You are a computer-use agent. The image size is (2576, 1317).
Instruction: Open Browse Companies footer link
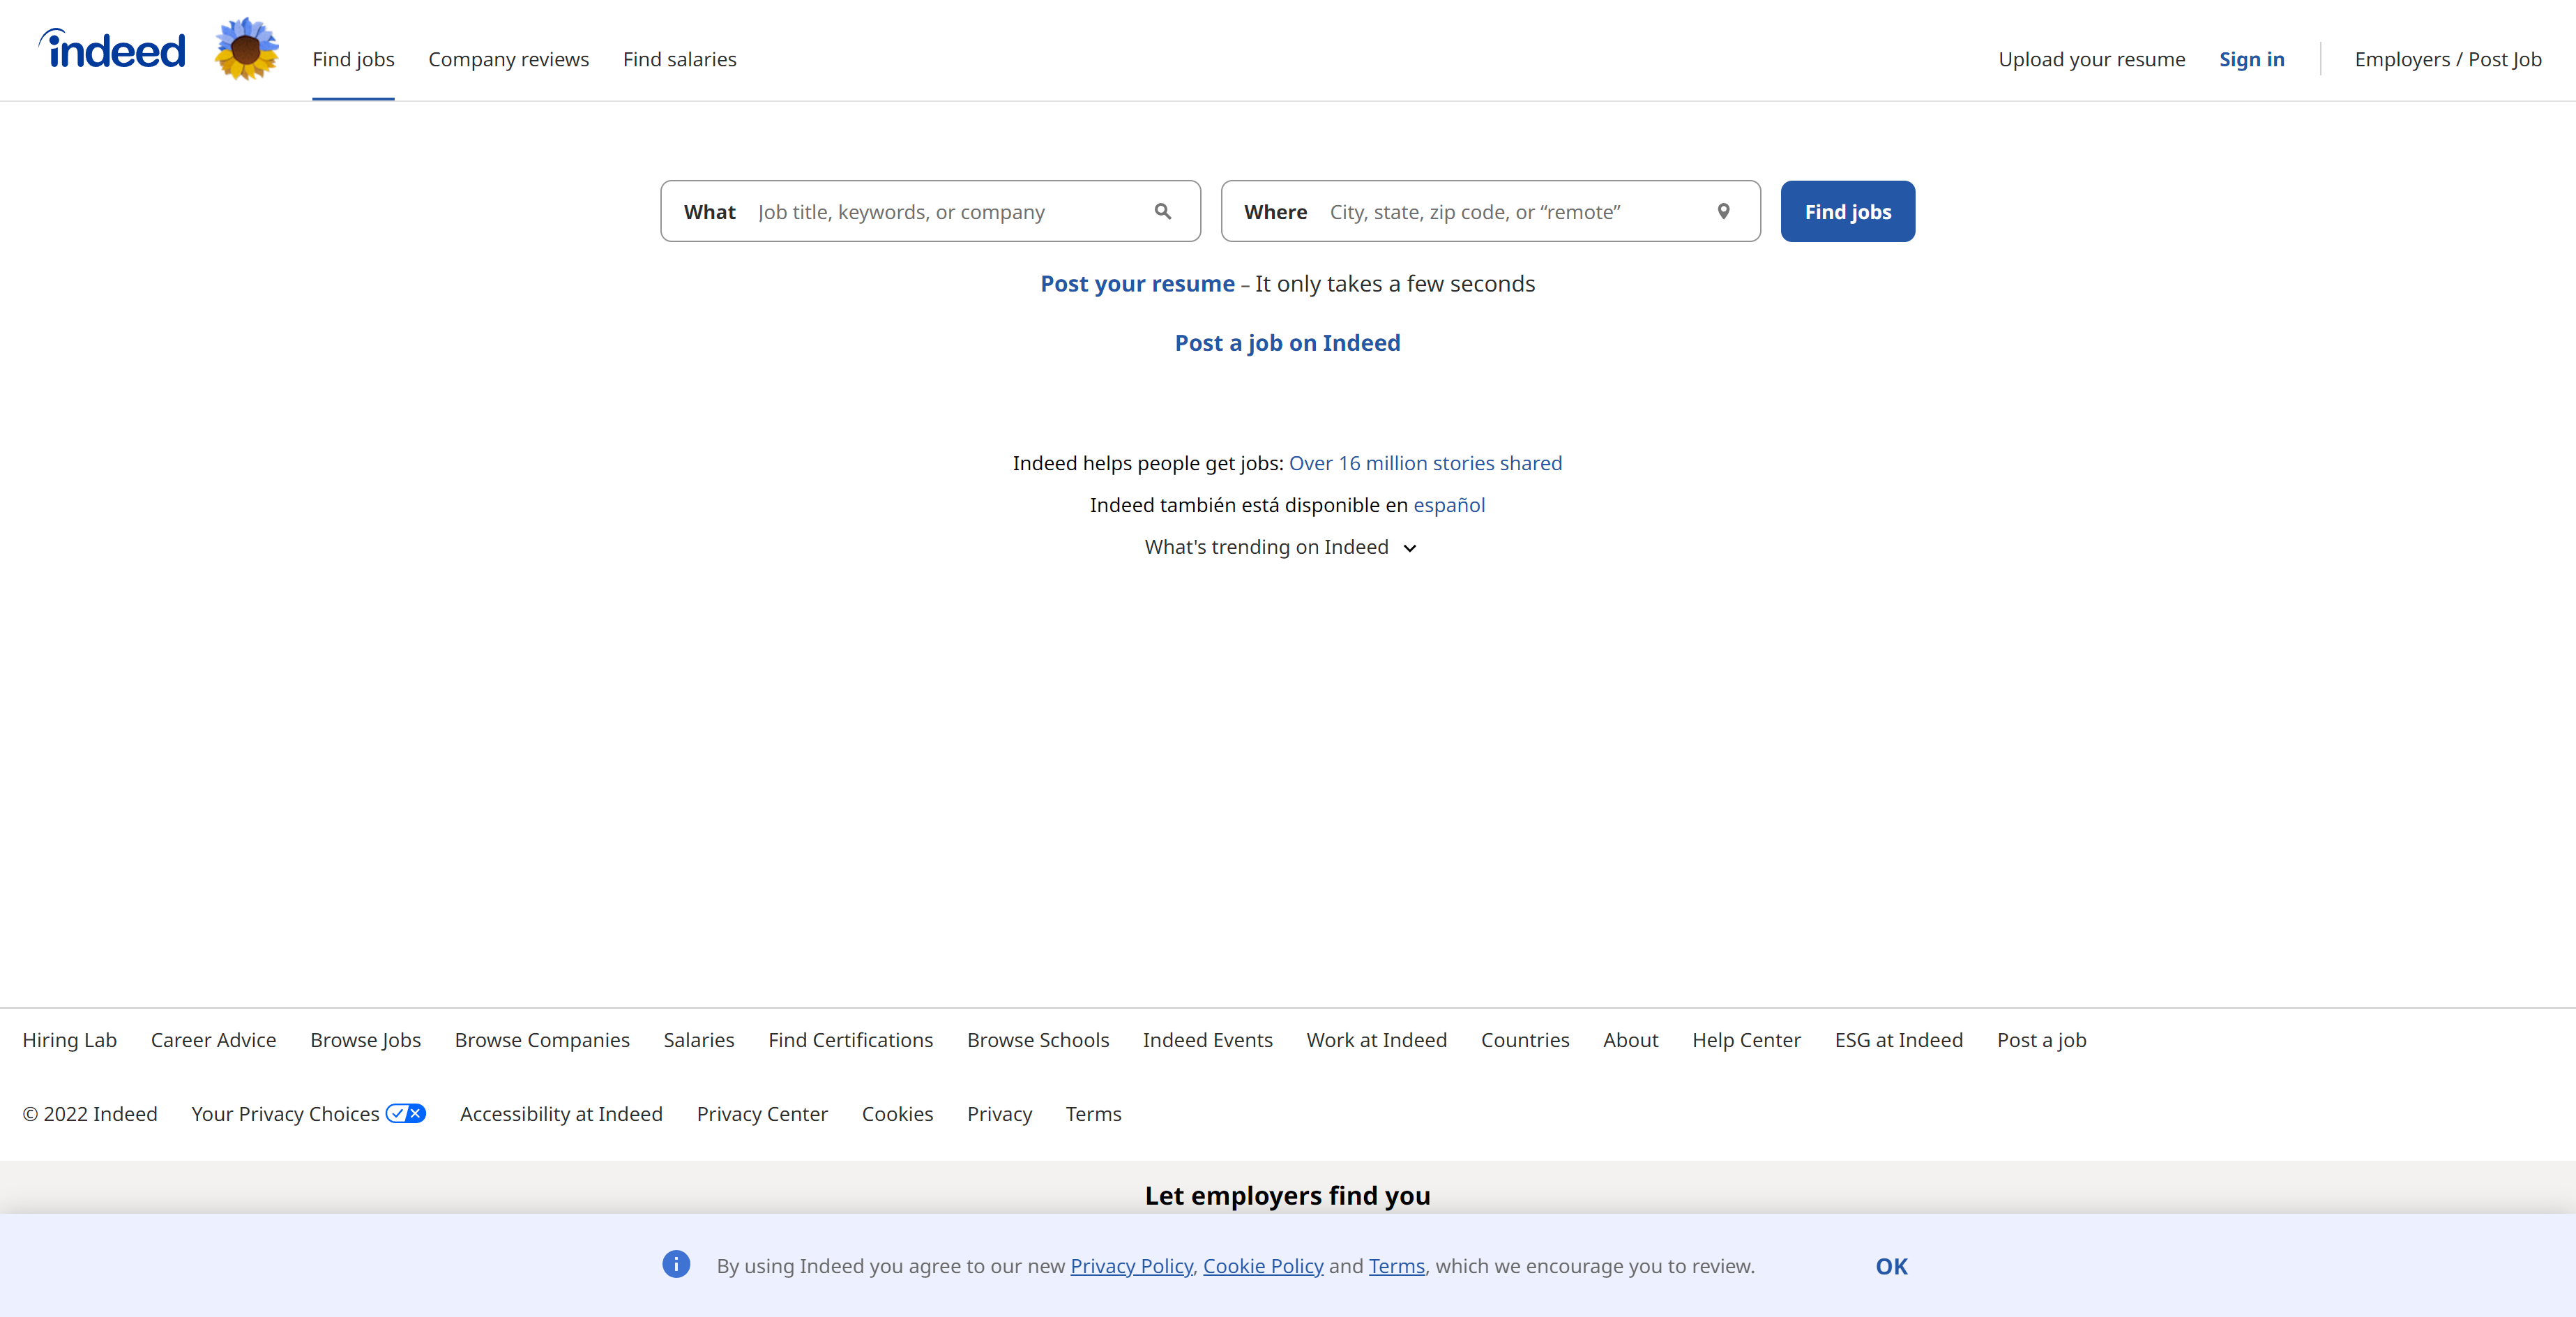pos(542,1040)
